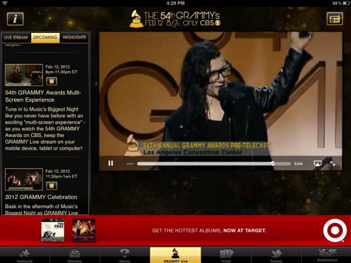351x263 pixels.
Task: Open We Are Music Experience section
Action: [x=327, y=255]
